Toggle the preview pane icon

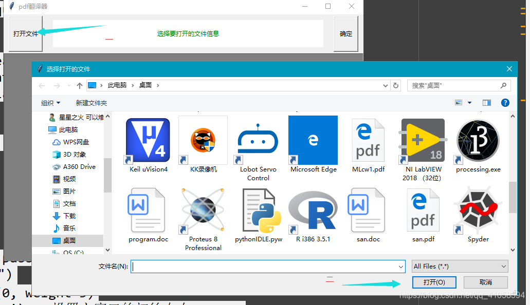point(487,103)
